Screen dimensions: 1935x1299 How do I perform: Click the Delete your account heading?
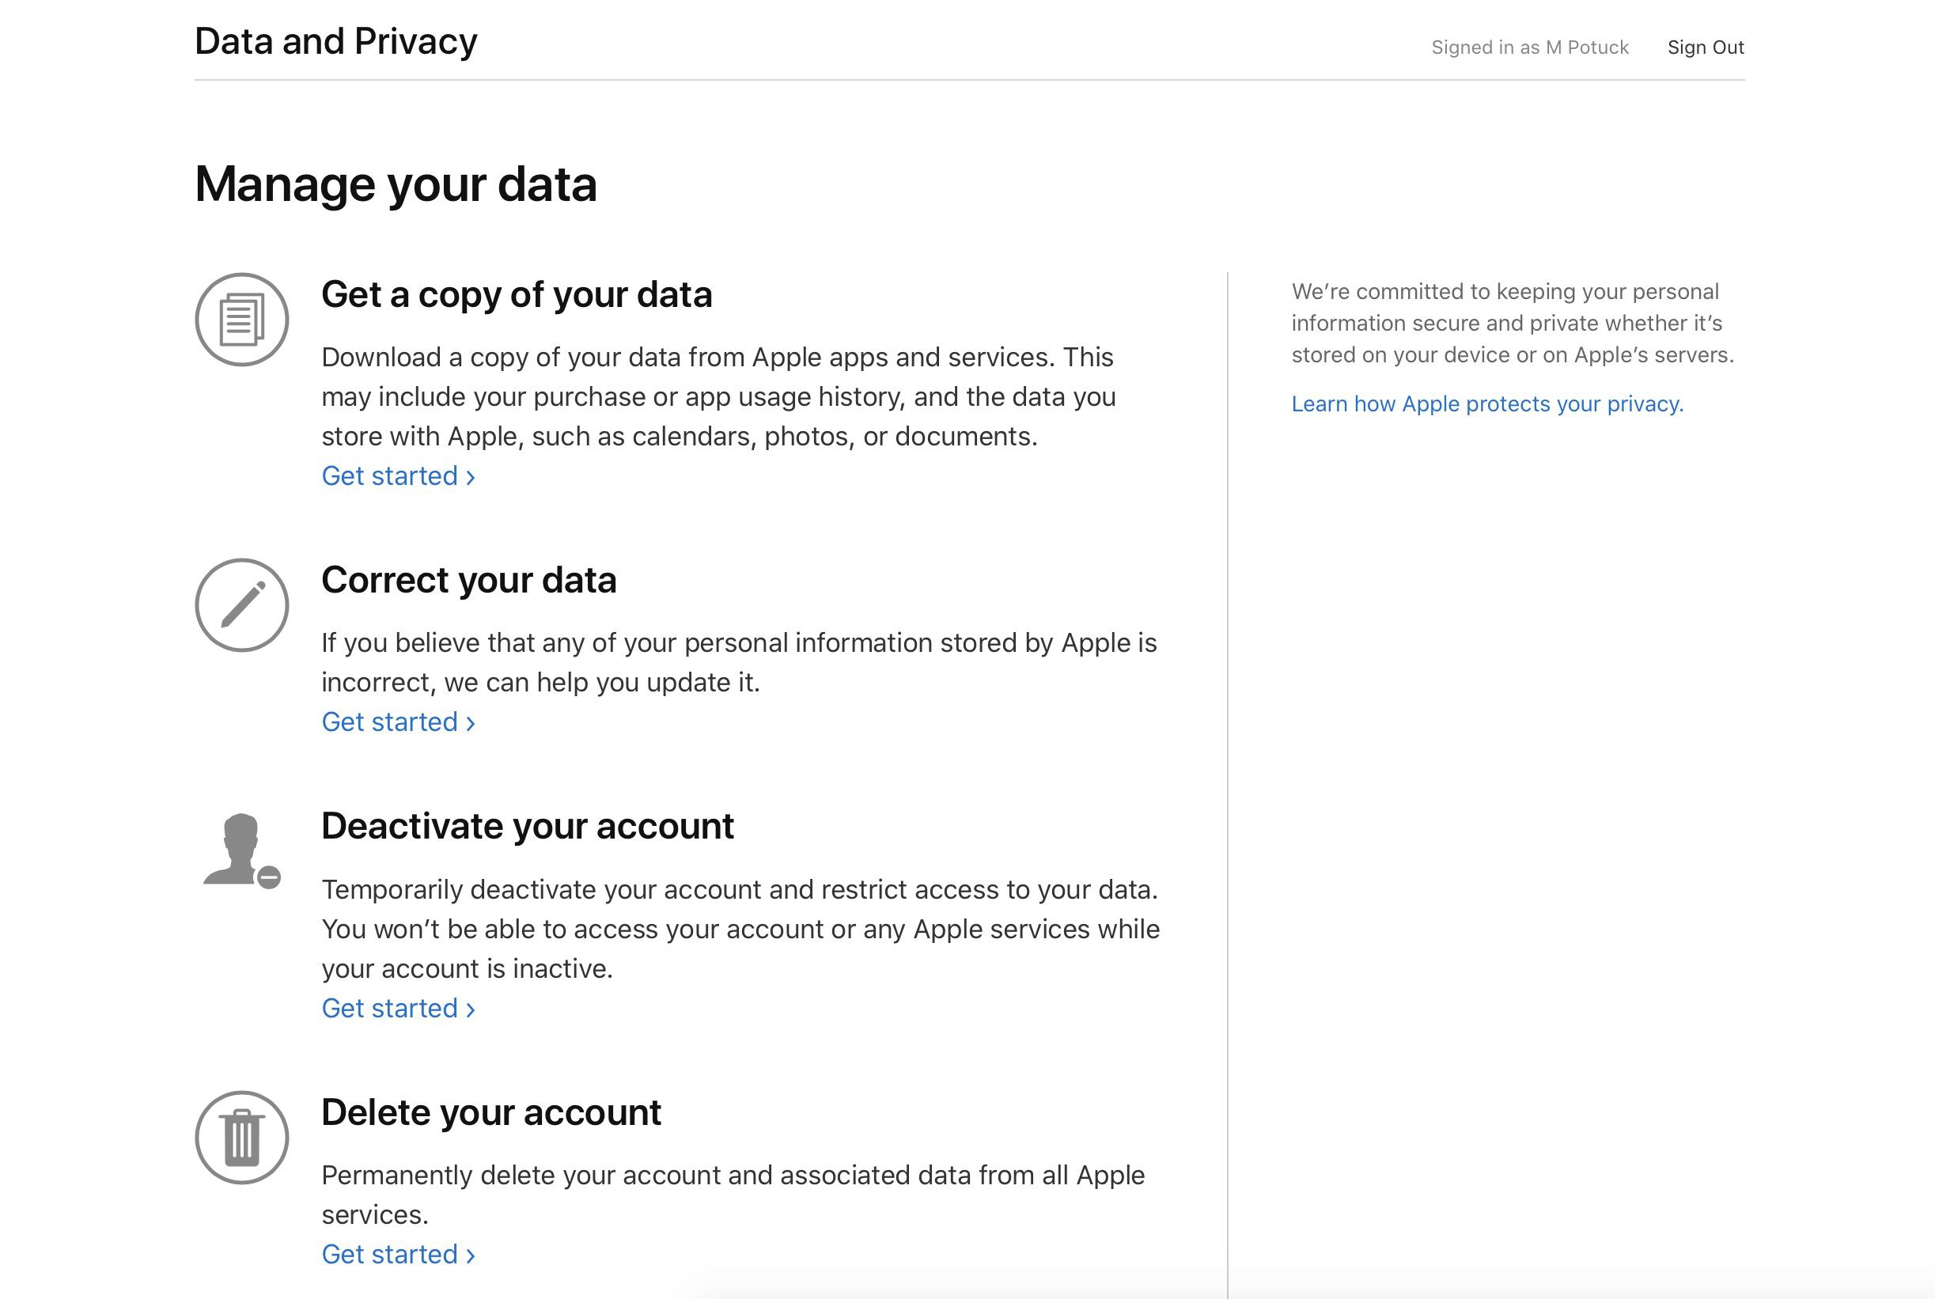(490, 1111)
